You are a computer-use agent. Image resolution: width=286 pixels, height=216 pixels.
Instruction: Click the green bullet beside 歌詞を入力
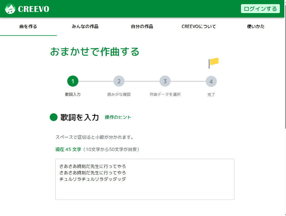(54, 117)
